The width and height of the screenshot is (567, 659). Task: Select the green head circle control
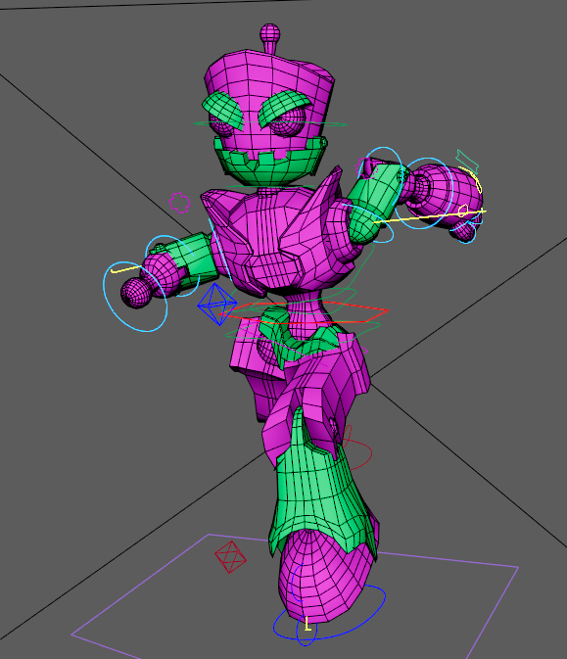(270, 124)
